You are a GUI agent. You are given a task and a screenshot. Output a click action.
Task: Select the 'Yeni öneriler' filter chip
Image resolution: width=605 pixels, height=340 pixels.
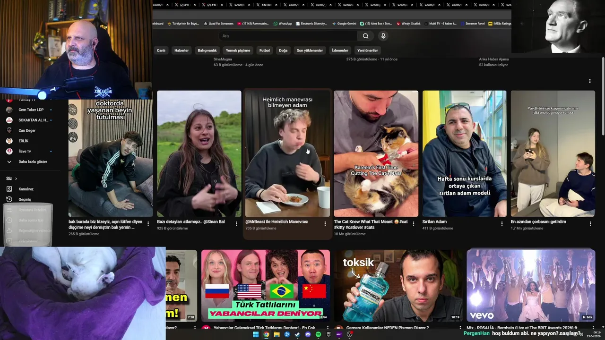(367, 51)
